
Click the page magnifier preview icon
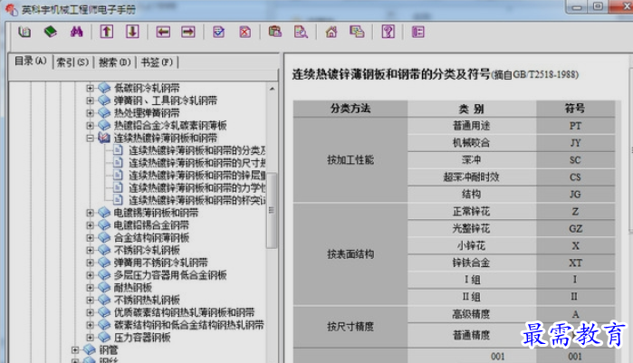(x=301, y=32)
